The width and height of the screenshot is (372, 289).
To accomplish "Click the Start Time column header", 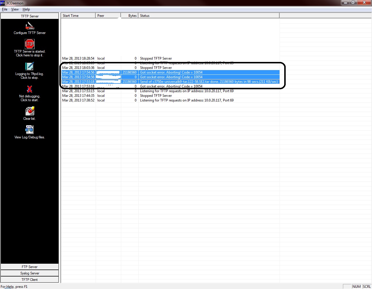I will pos(78,16).
